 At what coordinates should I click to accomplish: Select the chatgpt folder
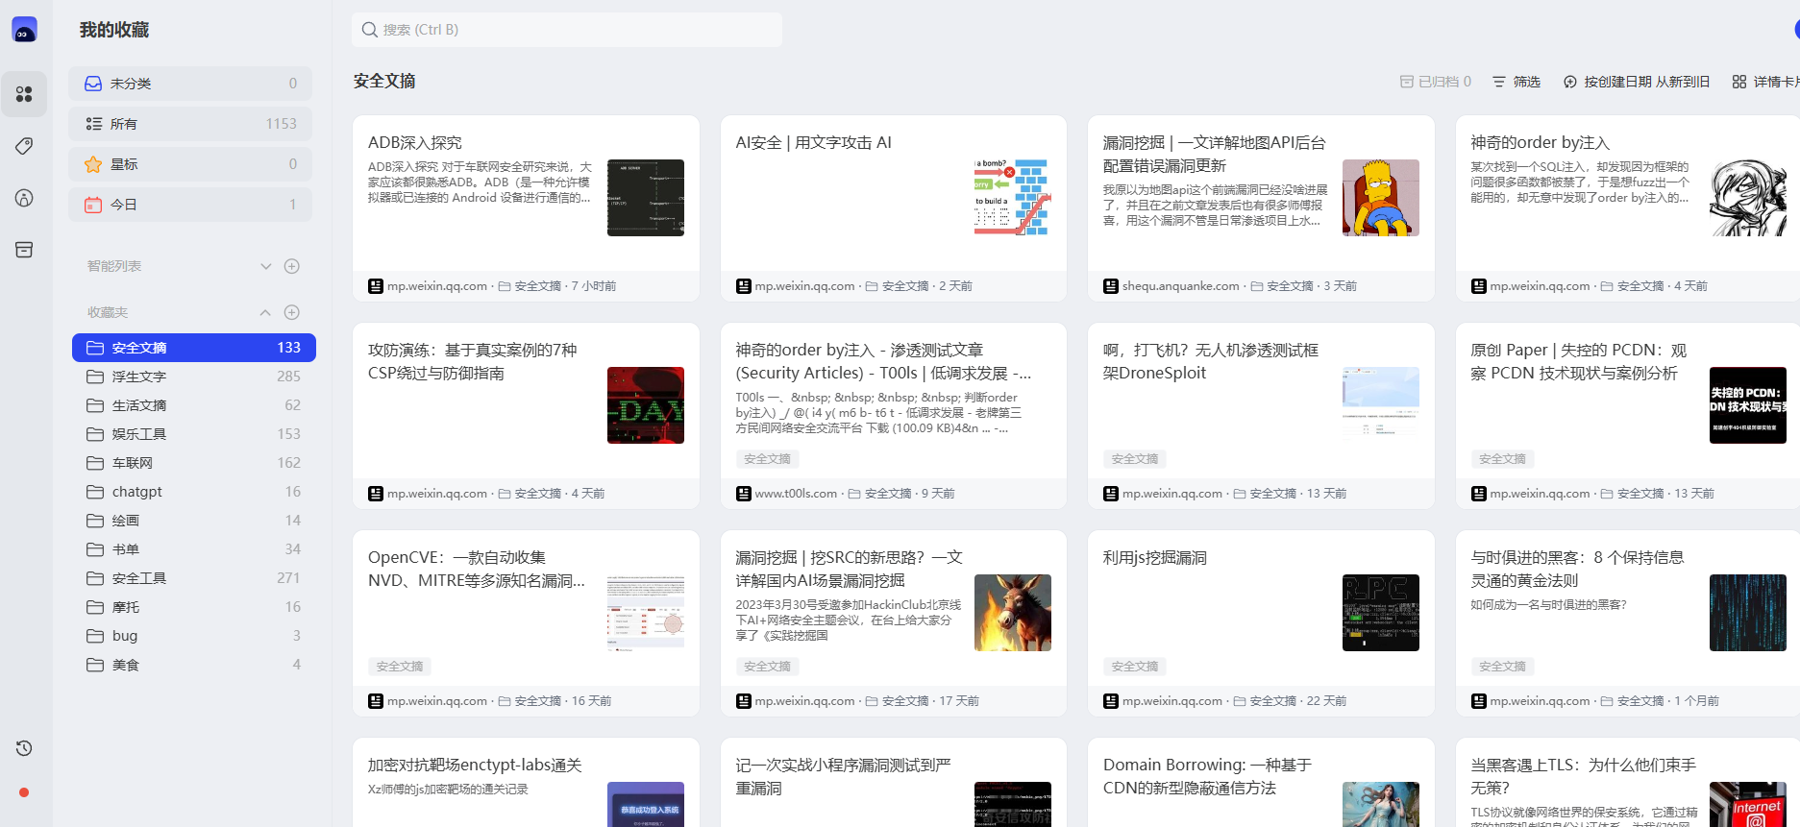194,492
